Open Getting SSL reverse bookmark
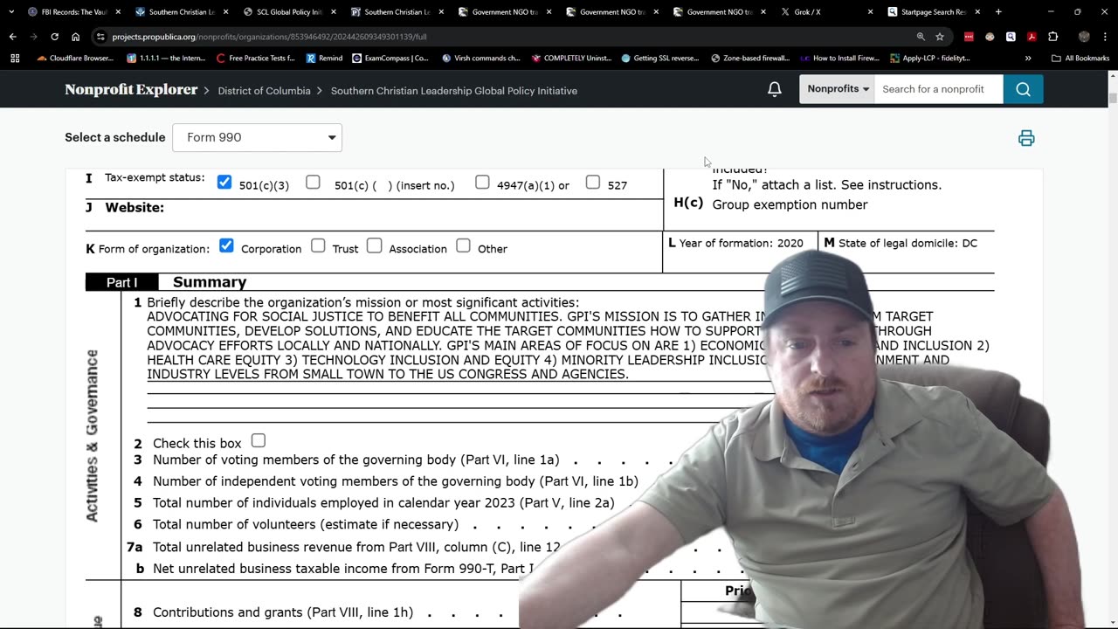 click(x=660, y=59)
